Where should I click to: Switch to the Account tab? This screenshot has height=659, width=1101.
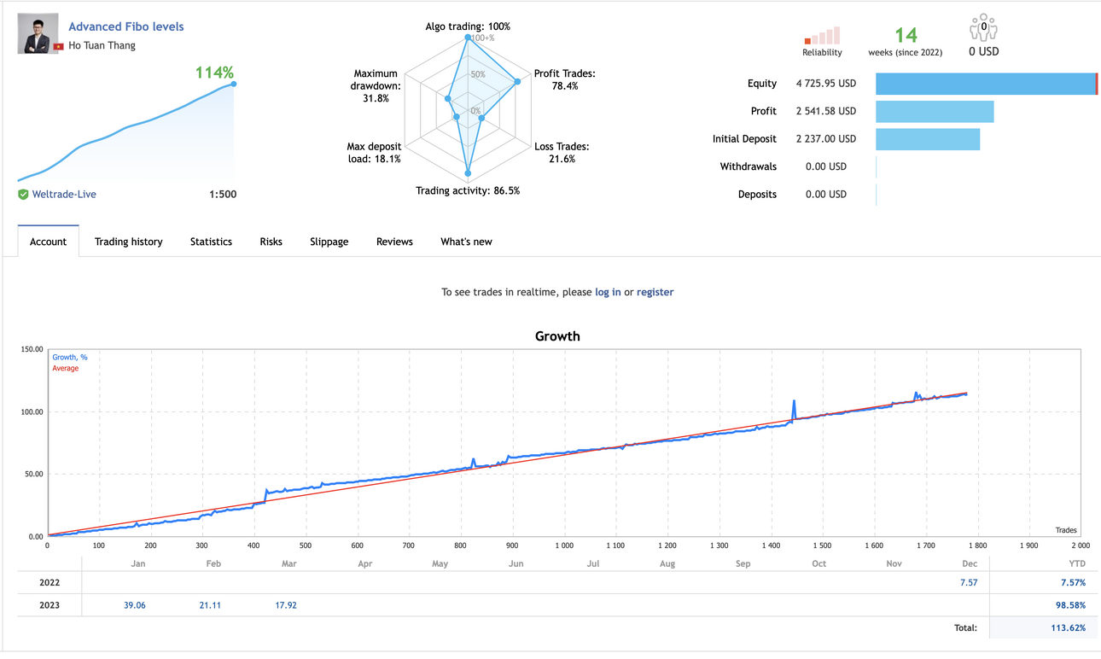click(48, 242)
